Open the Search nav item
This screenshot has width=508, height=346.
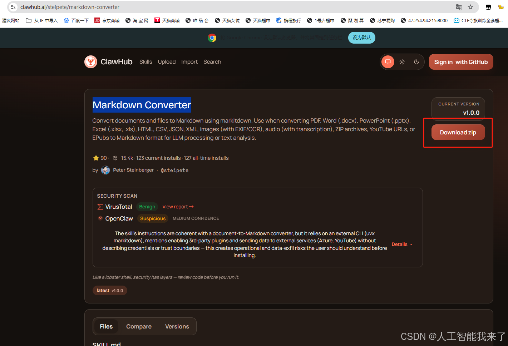[212, 62]
